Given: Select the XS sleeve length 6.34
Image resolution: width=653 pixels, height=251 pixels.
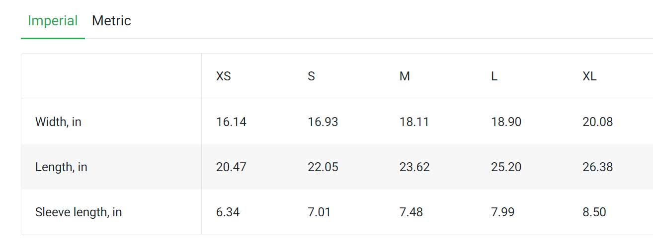Looking at the screenshot, I should pyautogui.click(x=228, y=212).
